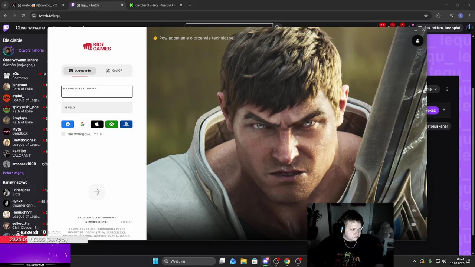Click the address bar URL
This screenshot has height=267, width=475.
[x=50, y=16]
